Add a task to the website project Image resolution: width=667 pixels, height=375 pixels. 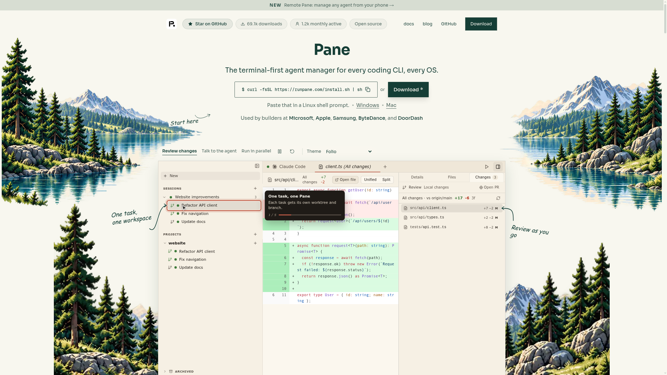[255, 243]
